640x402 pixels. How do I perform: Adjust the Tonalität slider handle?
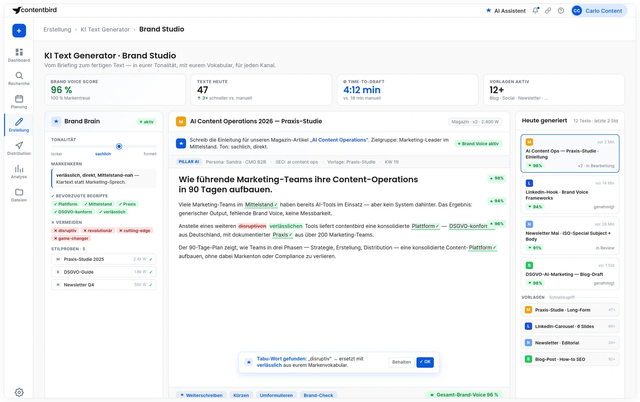pos(119,147)
